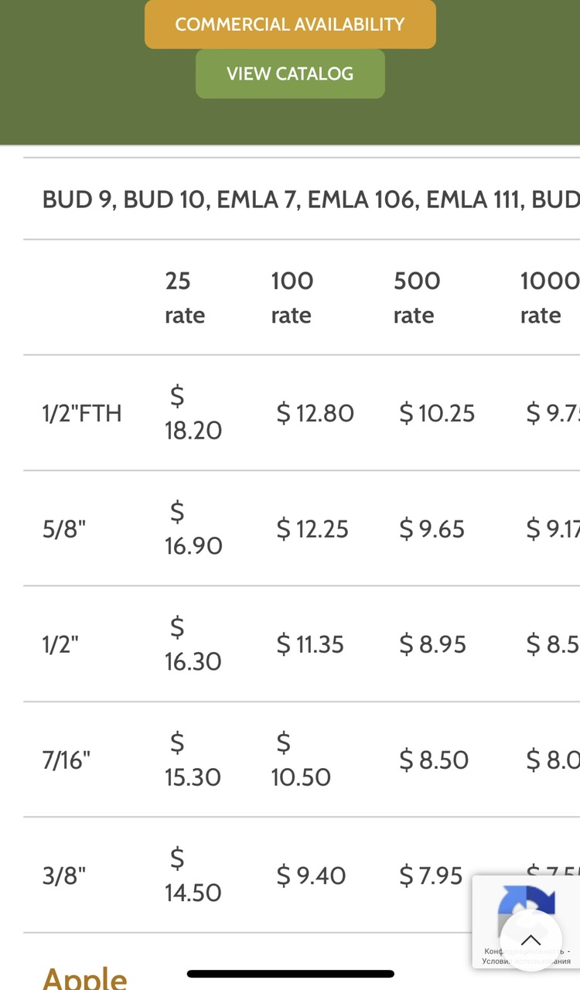Select the 500 rate column header
580x990 pixels.
pyautogui.click(x=416, y=298)
